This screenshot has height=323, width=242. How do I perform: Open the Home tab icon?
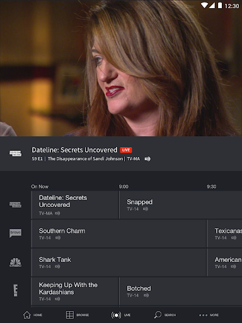(x=26, y=315)
